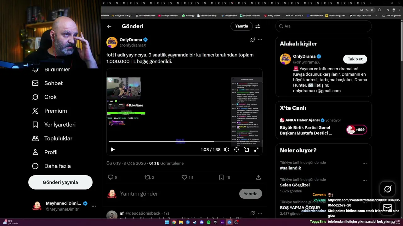
Task: Click the Yanıtla button beside reply field
Action: [x=251, y=194]
